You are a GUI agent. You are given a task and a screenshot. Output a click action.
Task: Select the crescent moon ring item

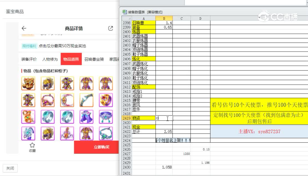(67, 100)
